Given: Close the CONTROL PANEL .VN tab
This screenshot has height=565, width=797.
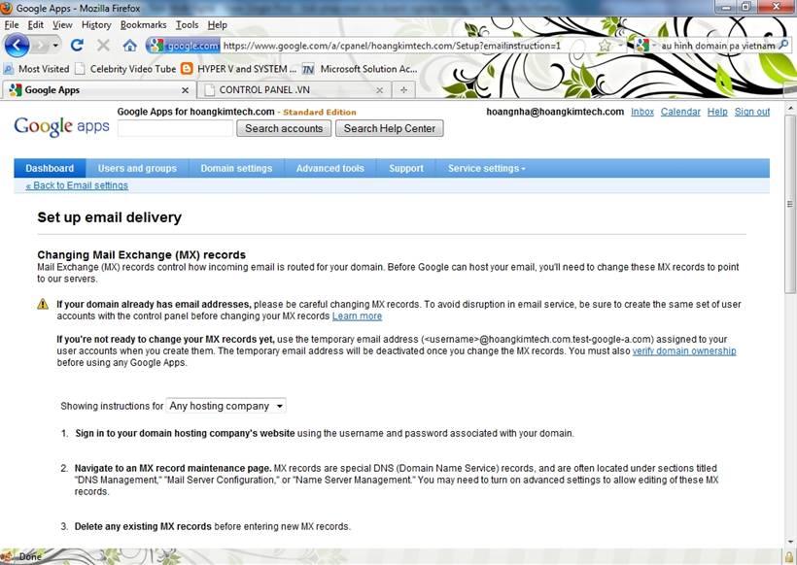Looking at the screenshot, I should tap(379, 90).
